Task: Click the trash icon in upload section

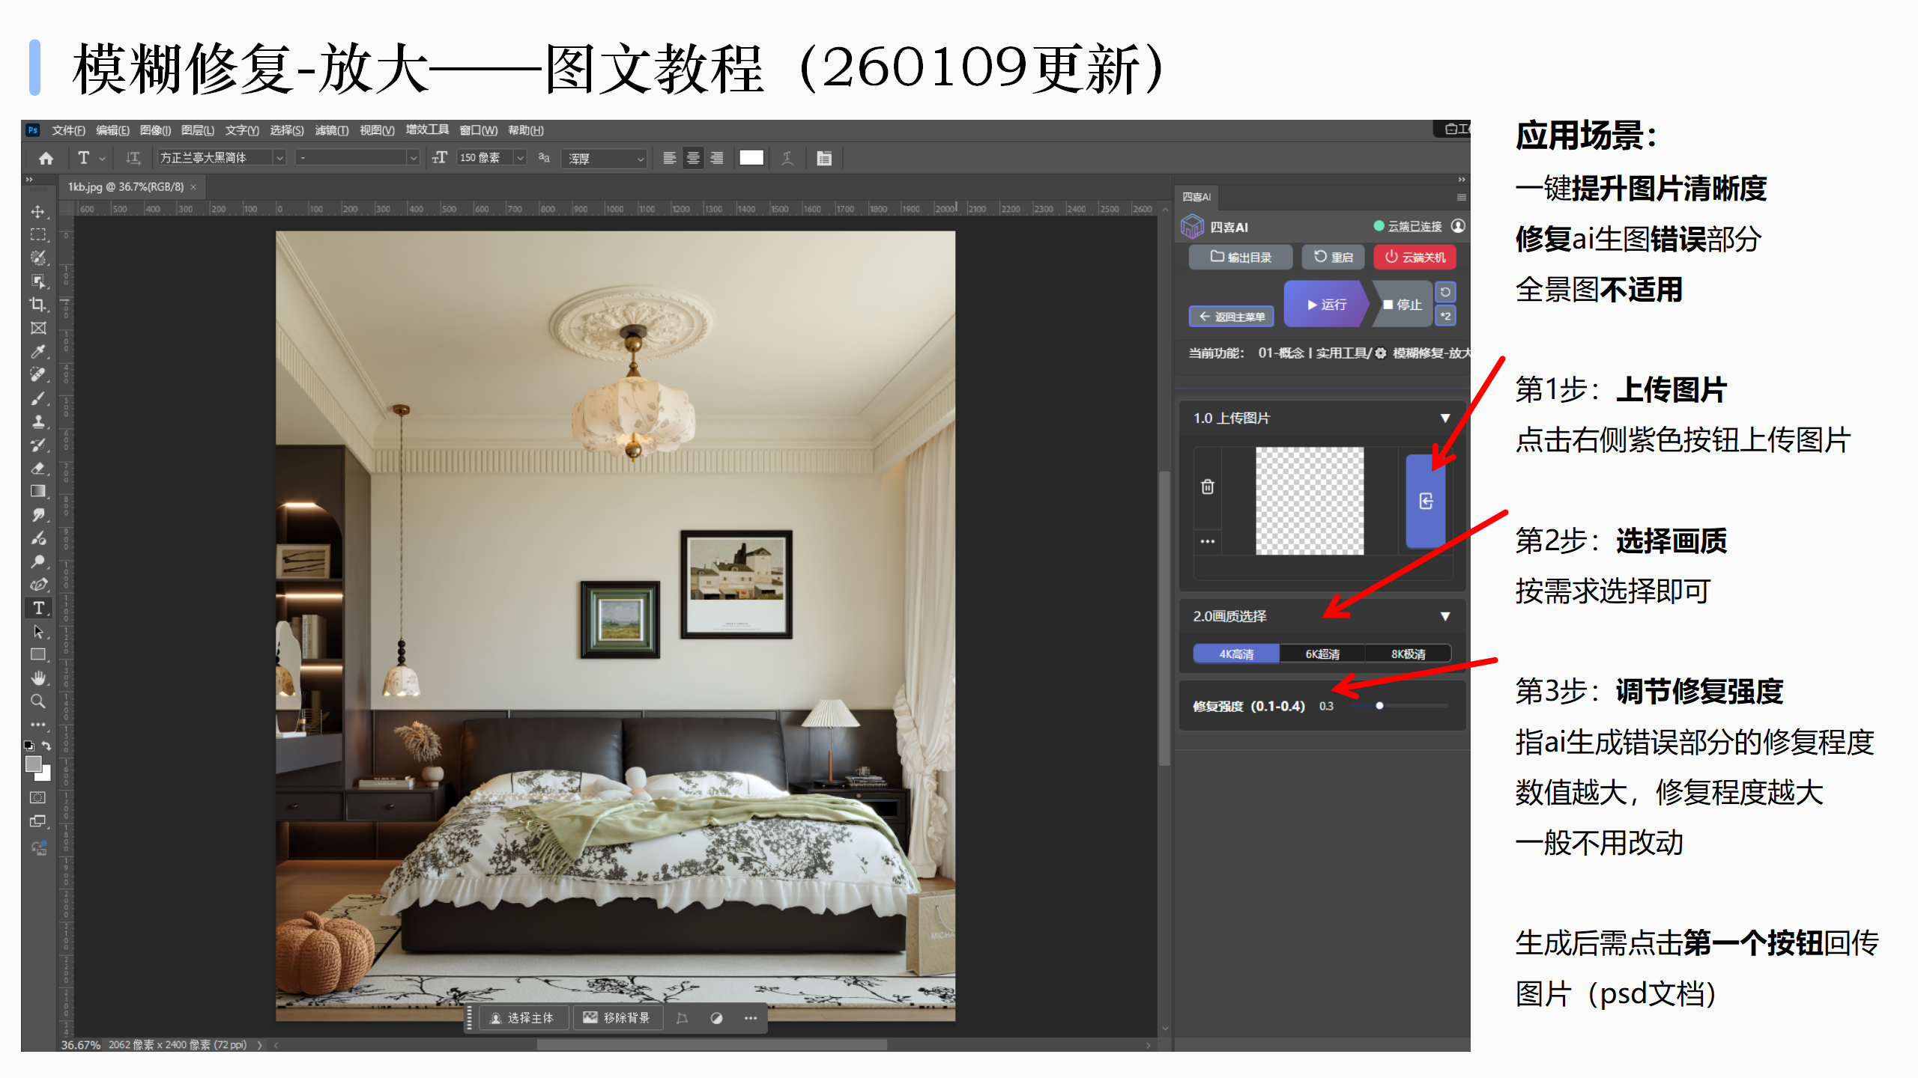Action: [x=1207, y=487]
